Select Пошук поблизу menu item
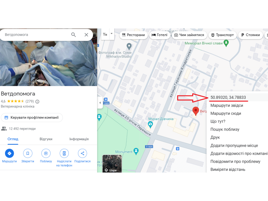 [x=237, y=129]
